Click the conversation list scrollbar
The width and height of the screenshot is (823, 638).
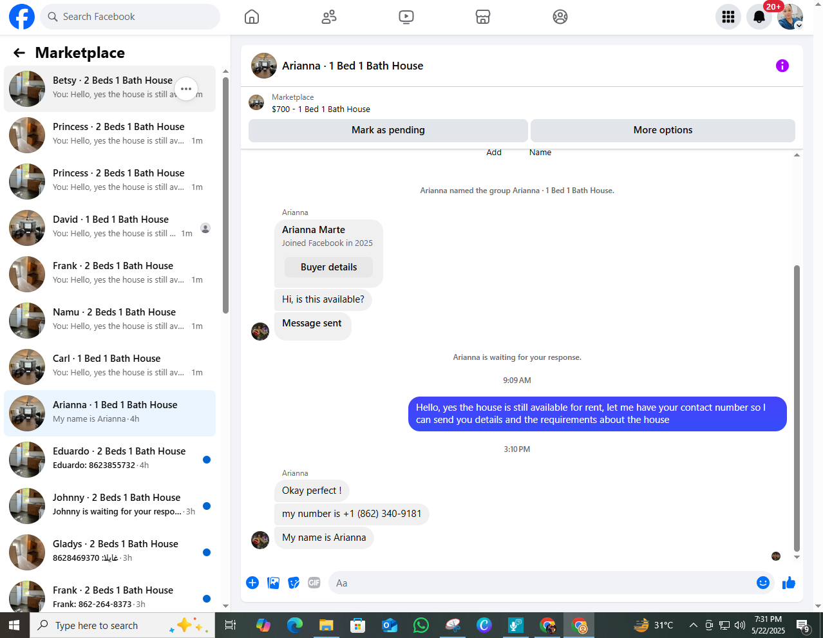225,196
